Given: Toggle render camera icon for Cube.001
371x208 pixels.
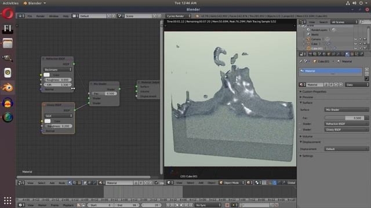Looking at the screenshot, I should coord(365,49).
